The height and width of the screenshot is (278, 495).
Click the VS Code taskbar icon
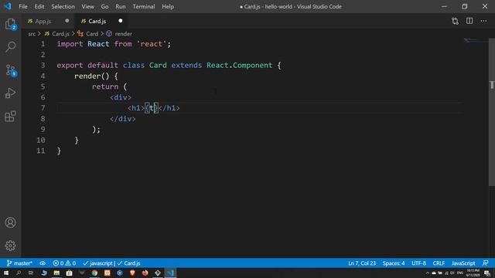pyautogui.click(x=170, y=273)
